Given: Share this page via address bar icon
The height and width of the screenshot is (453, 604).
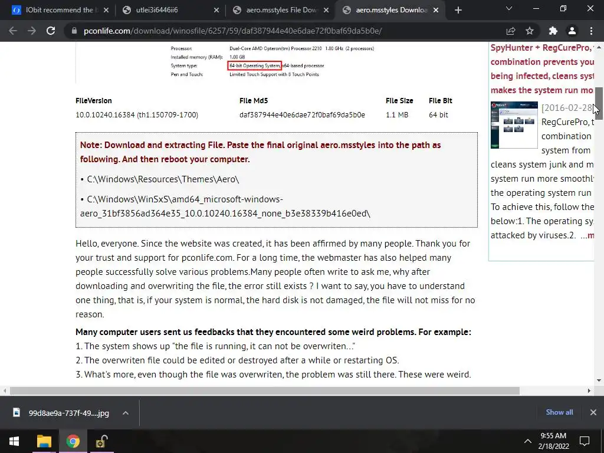Looking at the screenshot, I should click(x=511, y=31).
